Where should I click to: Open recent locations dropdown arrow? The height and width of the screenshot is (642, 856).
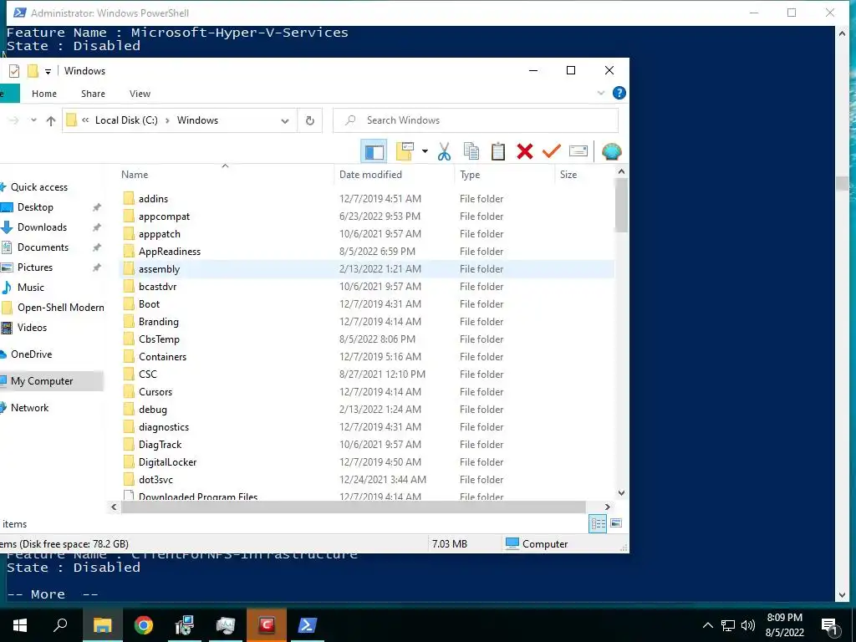33,120
